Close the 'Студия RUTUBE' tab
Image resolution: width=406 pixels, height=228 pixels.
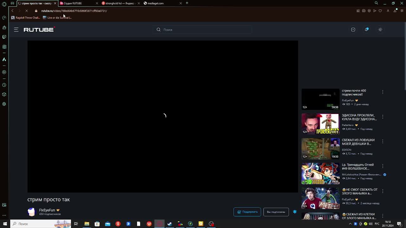(97, 3)
